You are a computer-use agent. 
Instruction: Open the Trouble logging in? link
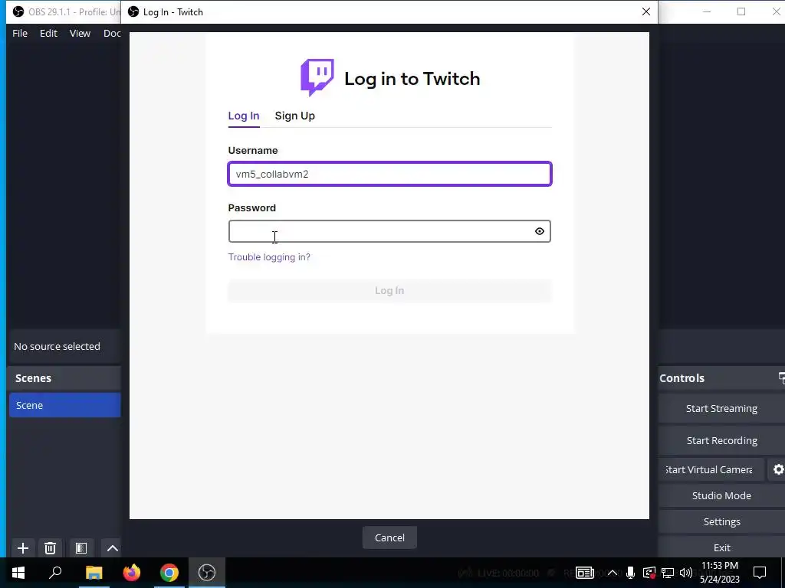[269, 257]
